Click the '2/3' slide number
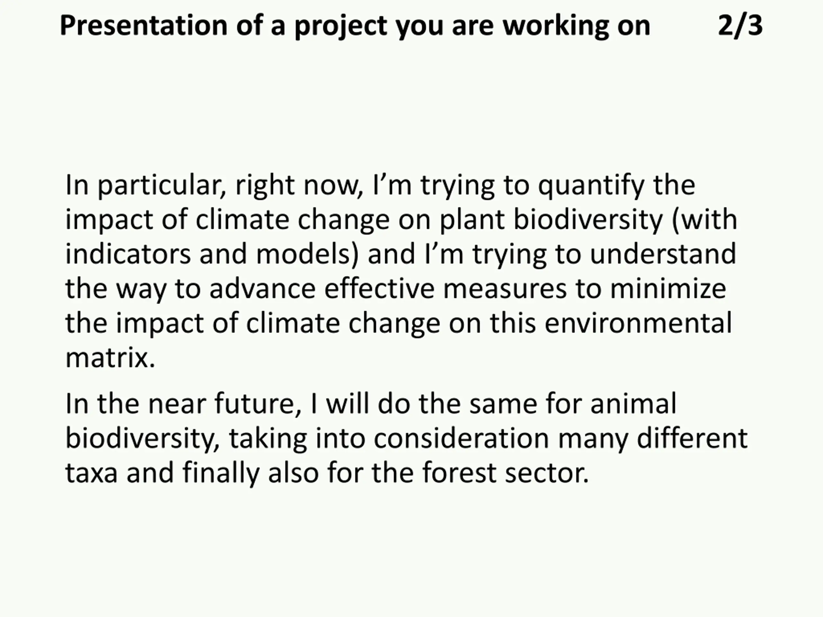The image size is (823, 617). click(740, 26)
